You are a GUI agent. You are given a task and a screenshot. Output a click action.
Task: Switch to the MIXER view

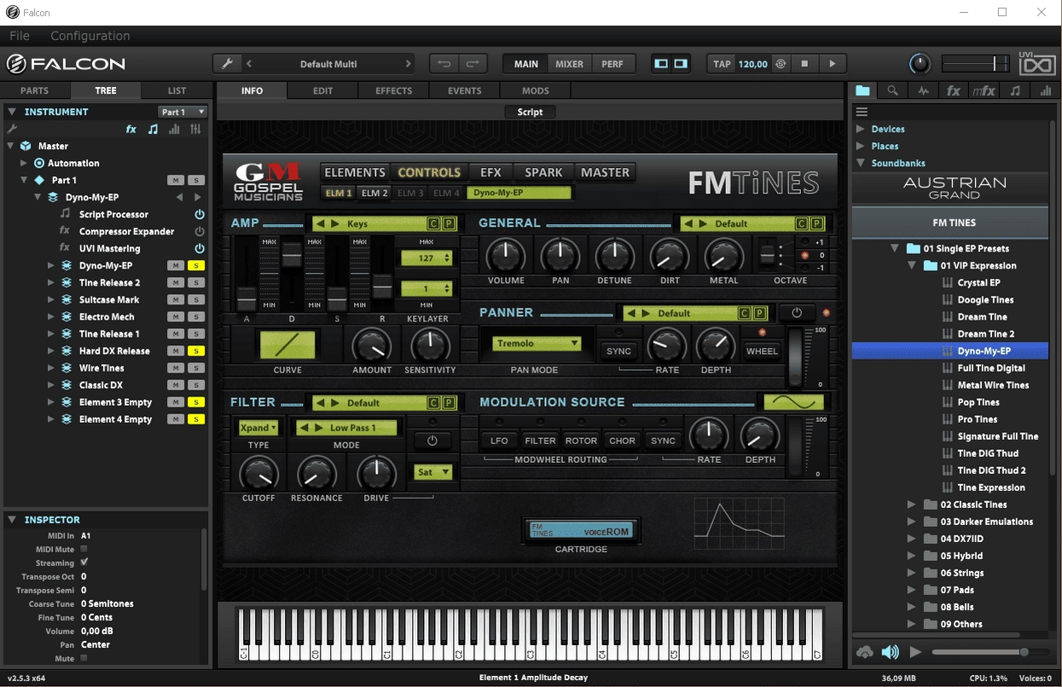coord(569,64)
